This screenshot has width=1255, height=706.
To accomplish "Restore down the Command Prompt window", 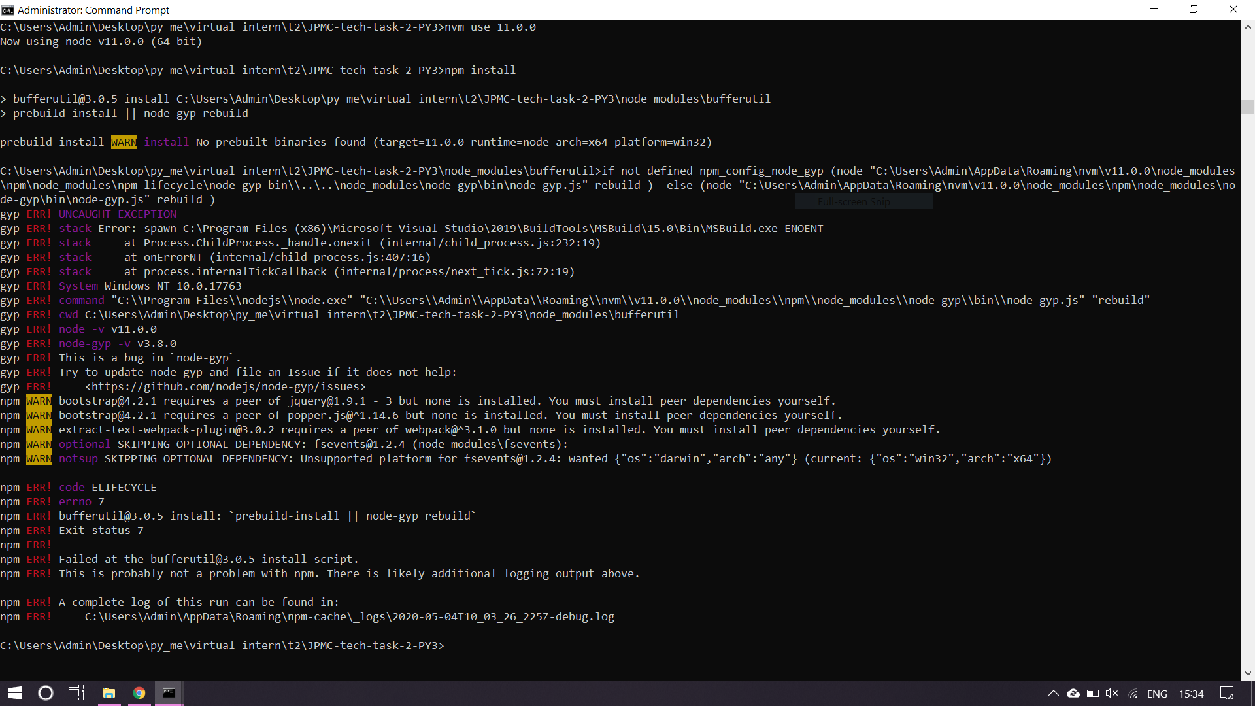I will click(1193, 9).
